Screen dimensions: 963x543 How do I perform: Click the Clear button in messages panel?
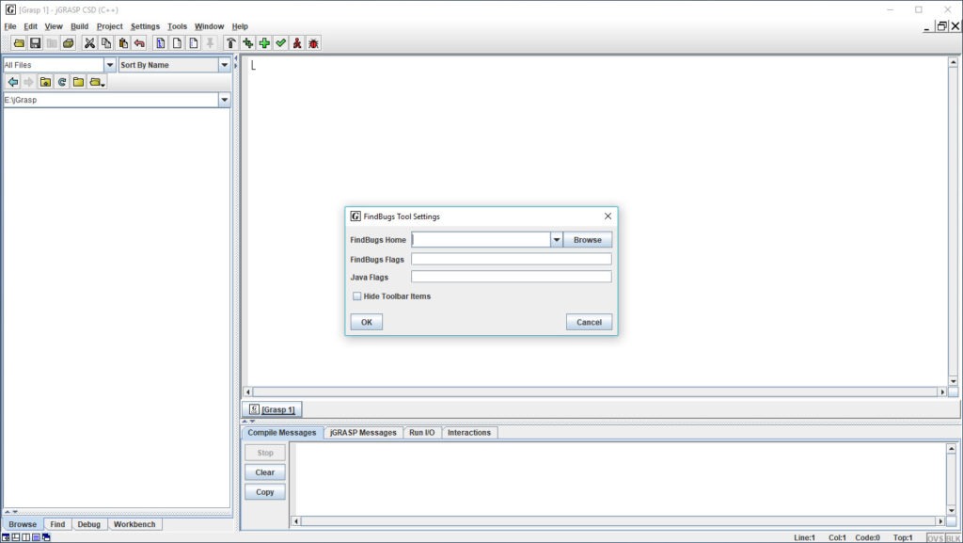point(264,472)
